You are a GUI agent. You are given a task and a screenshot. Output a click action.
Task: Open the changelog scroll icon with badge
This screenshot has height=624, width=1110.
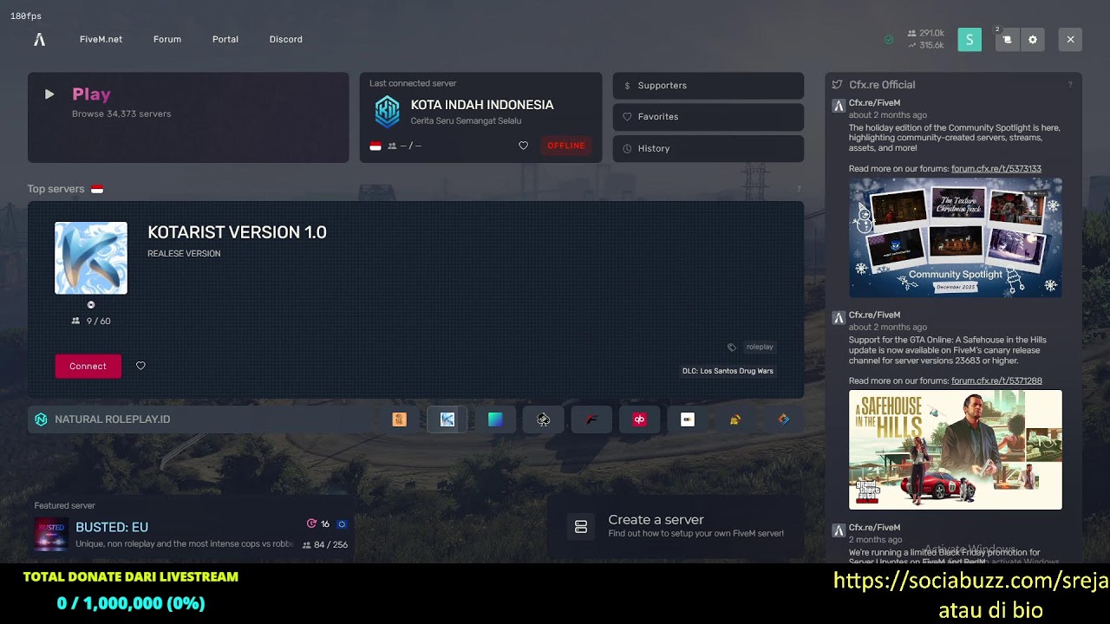coord(1007,39)
